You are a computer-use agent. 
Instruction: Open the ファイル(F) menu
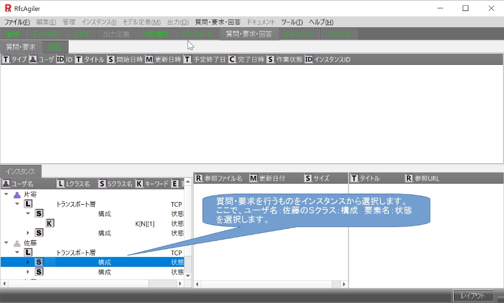(x=17, y=22)
